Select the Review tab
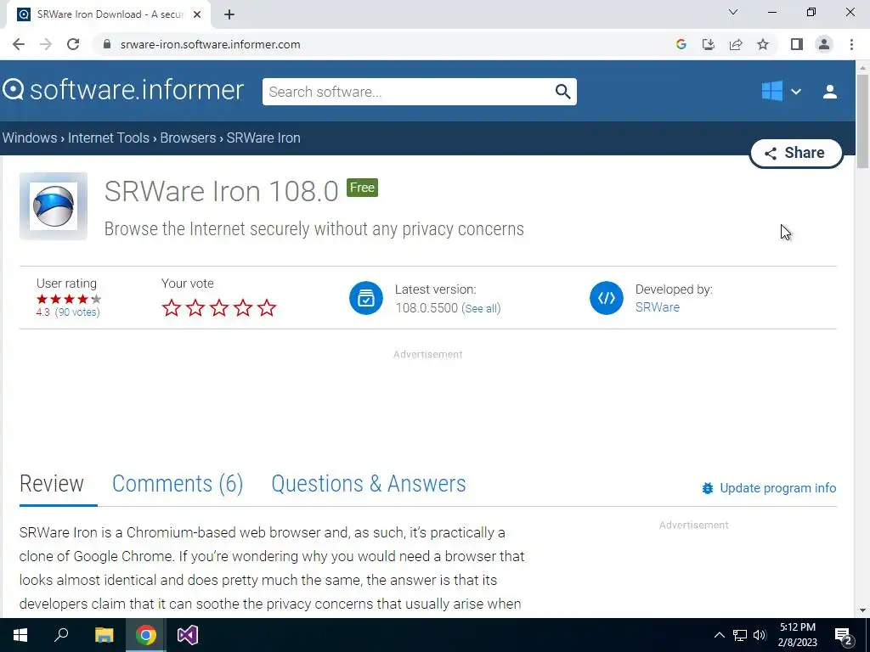 tap(52, 483)
